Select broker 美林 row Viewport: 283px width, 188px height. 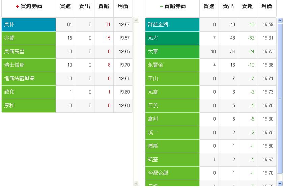click(67, 25)
